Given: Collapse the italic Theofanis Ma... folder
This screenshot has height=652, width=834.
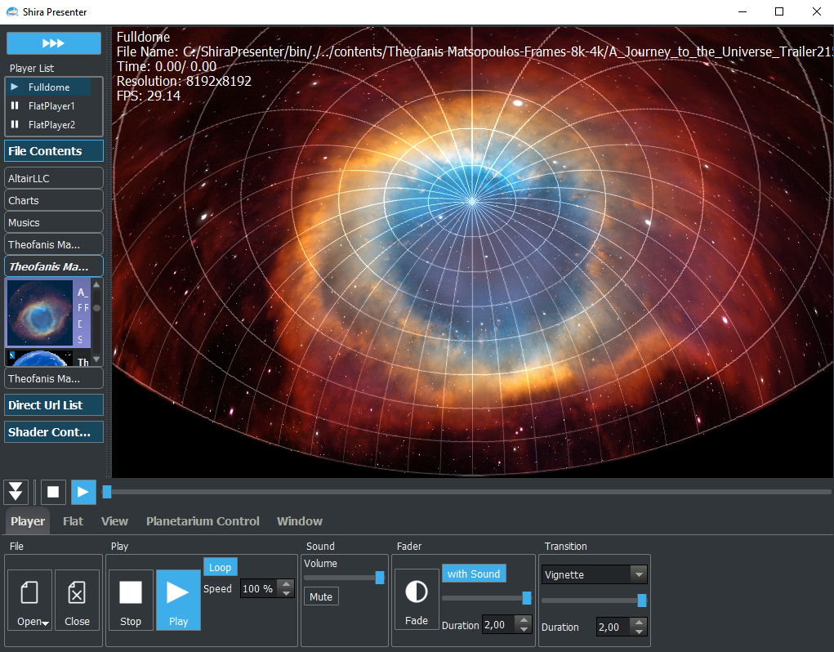Looking at the screenshot, I should 54,266.
